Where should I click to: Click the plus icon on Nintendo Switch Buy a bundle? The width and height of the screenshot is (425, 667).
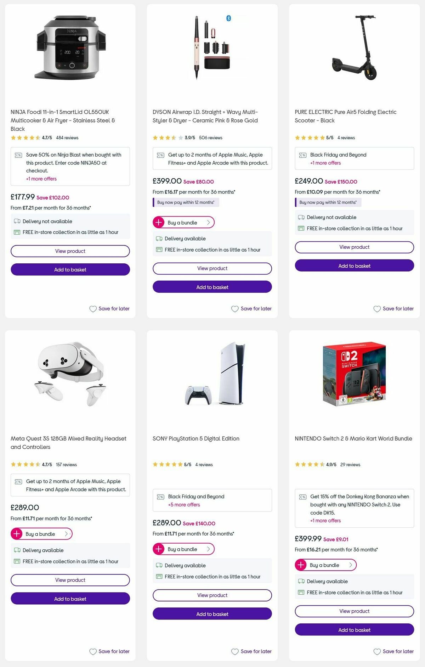click(301, 565)
